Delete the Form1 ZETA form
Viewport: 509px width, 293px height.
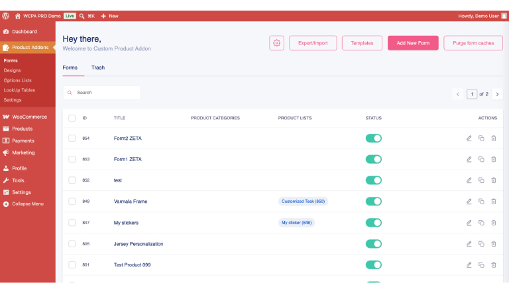pos(493,159)
